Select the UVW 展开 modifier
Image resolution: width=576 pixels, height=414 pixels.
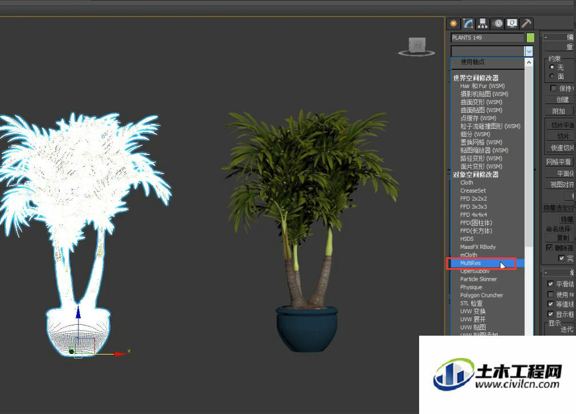pyautogui.click(x=473, y=320)
